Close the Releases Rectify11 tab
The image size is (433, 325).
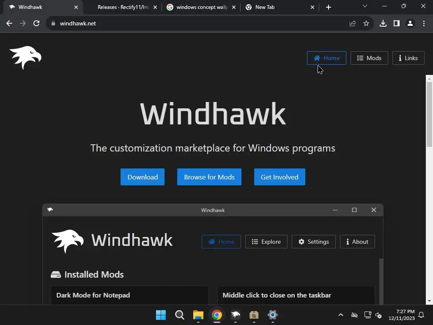[x=155, y=7]
